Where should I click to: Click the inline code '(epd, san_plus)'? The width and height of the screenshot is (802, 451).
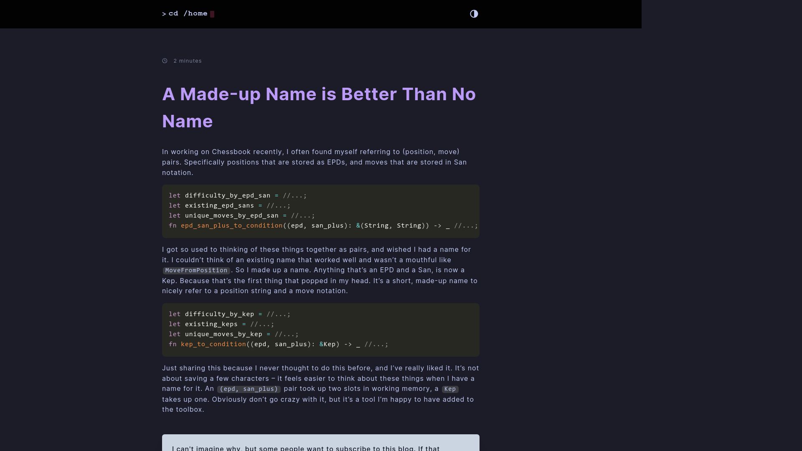tap(249, 389)
